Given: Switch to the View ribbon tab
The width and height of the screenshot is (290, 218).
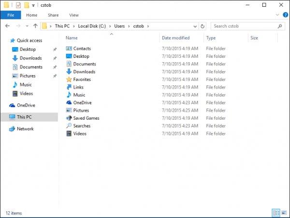Looking at the screenshot, I should tap(74, 15).
